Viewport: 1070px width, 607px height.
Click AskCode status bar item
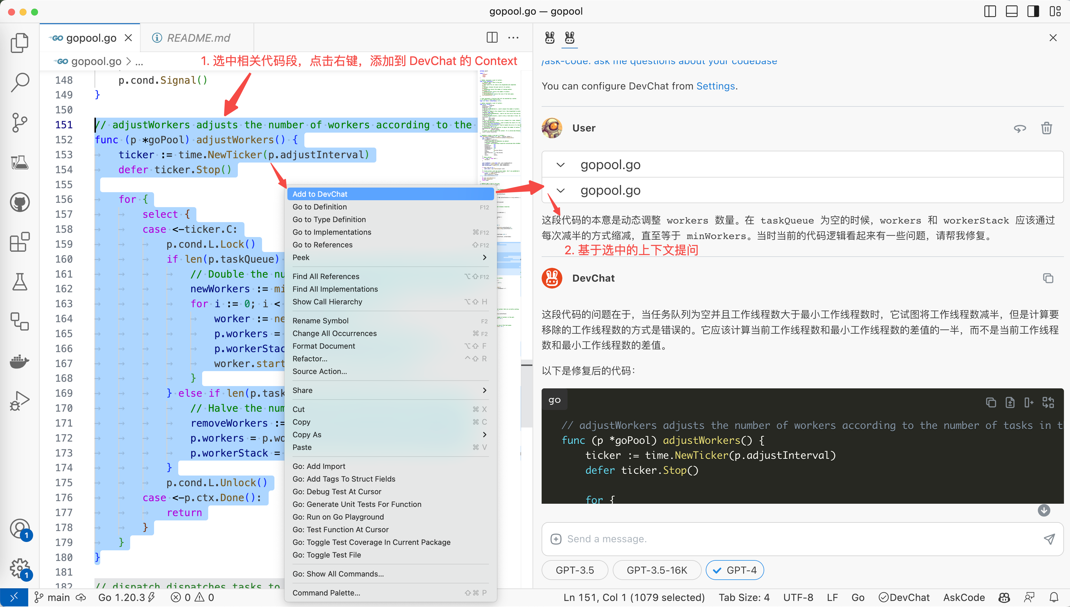pyautogui.click(x=964, y=598)
